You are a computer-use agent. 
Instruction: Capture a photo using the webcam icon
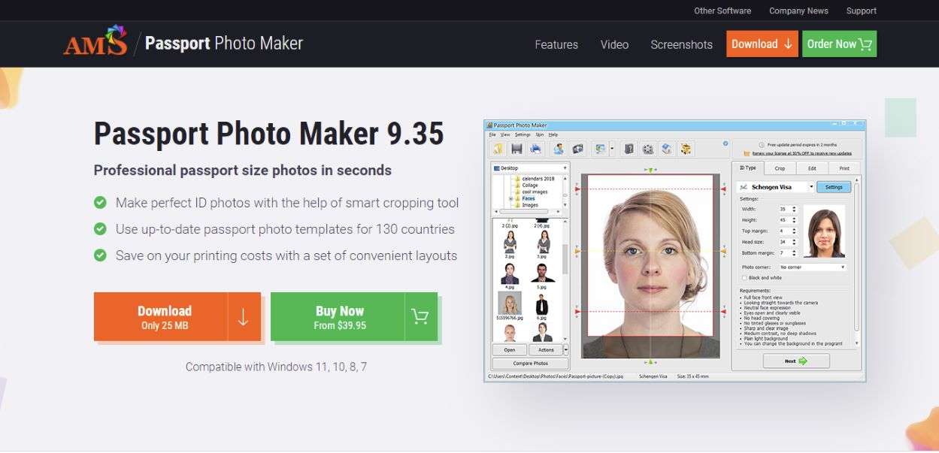click(x=559, y=149)
